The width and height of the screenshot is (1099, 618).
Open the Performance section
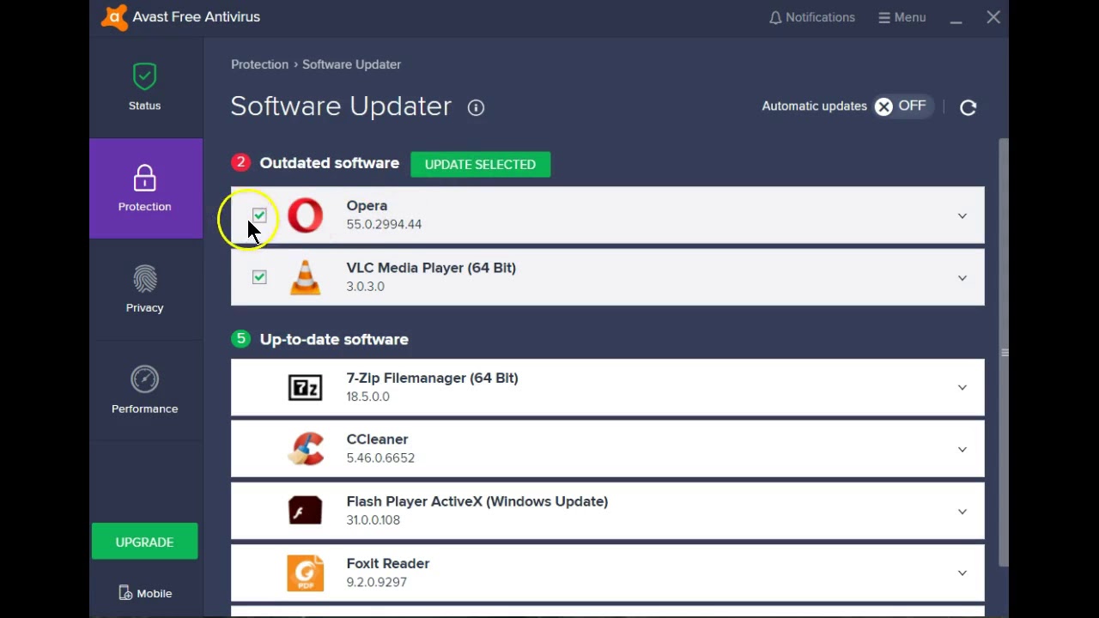click(x=144, y=391)
